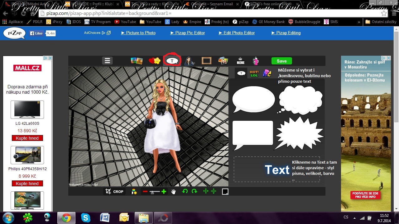The height and width of the screenshot is (224, 399).
Task: Click the green Save button
Action: (x=281, y=61)
